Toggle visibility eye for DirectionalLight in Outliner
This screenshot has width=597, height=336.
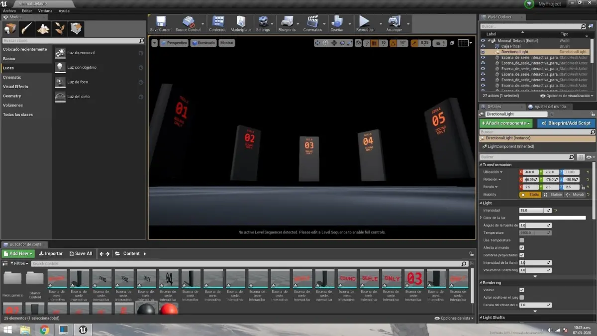point(483,52)
